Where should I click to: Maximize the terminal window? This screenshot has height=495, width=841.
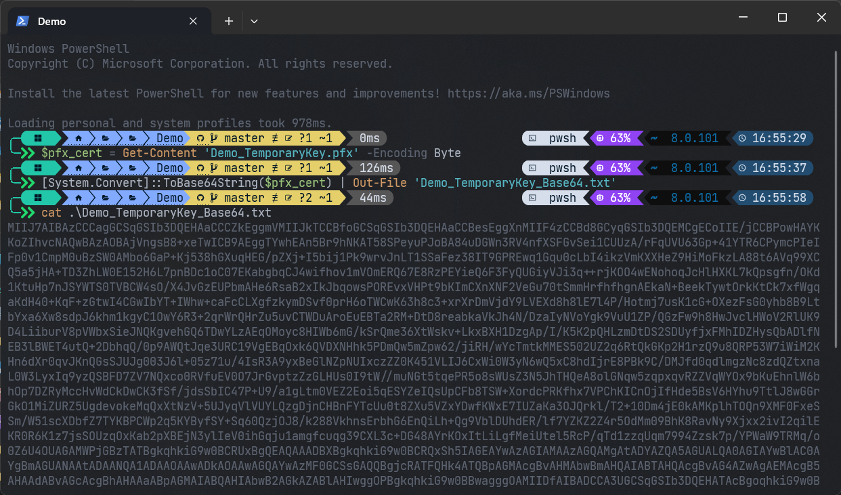pyautogui.click(x=782, y=18)
